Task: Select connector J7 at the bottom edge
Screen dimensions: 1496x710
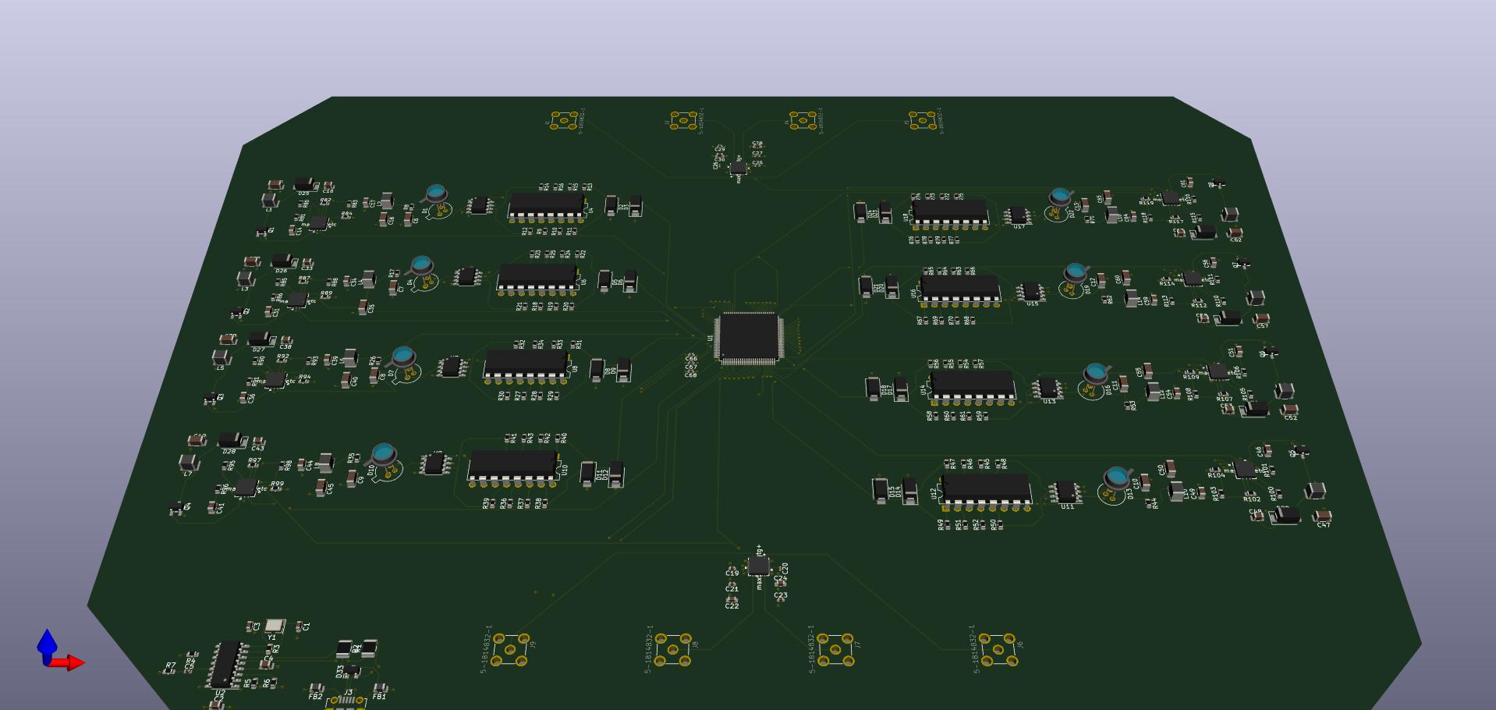Action: click(x=835, y=650)
